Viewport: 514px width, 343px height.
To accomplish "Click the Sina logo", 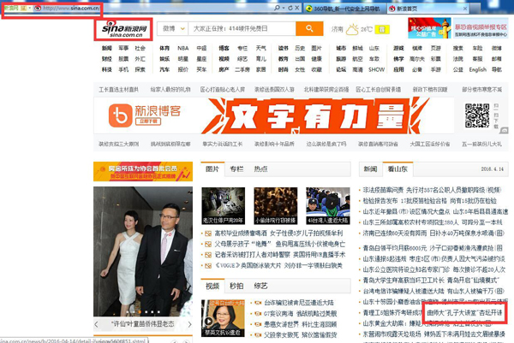I will (121, 29).
